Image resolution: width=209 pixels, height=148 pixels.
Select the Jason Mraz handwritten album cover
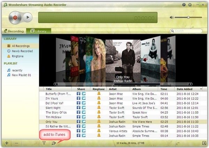(x=63, y=55)
